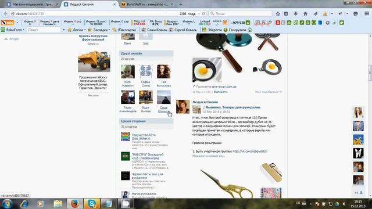Click the Сергей Коваль RoboForm identity
This screenshot has height=209, width=372.
tap(183, 30)
